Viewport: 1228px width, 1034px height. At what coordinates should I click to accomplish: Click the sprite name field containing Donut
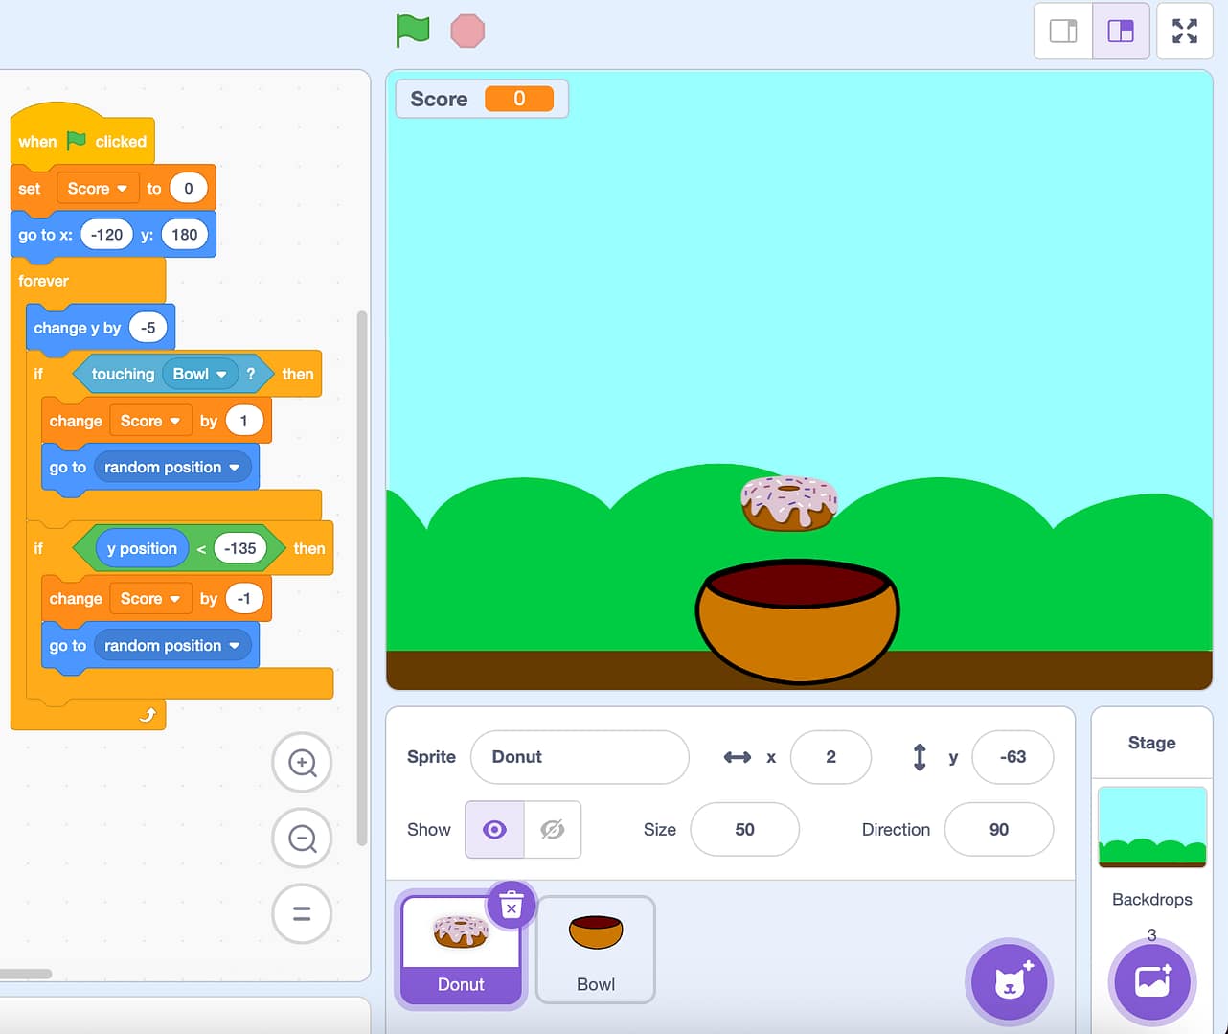point(580,757)
